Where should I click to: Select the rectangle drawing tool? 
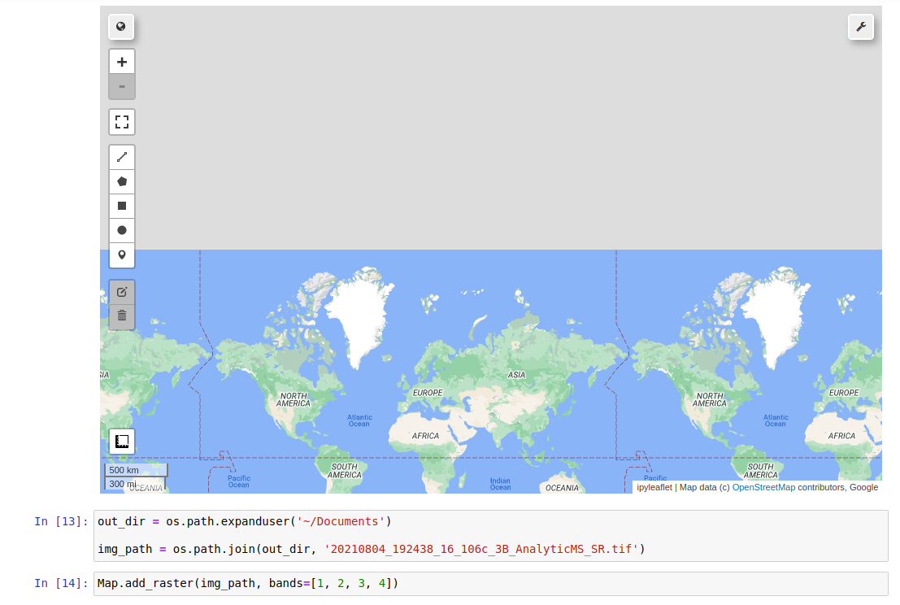point(122,205)
